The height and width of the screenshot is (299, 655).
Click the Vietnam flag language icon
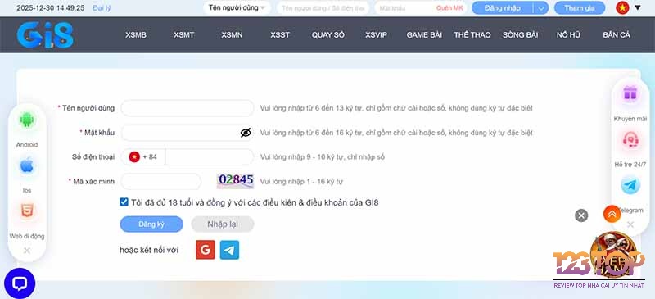pos(622,7)
